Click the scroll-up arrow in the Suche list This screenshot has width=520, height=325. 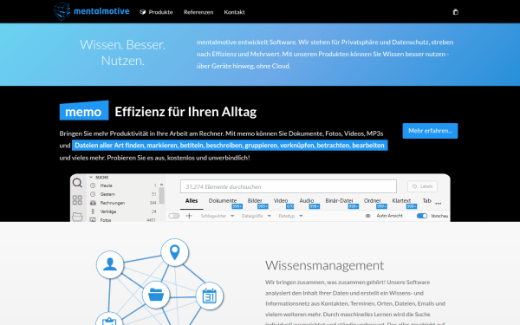[161, 185]
